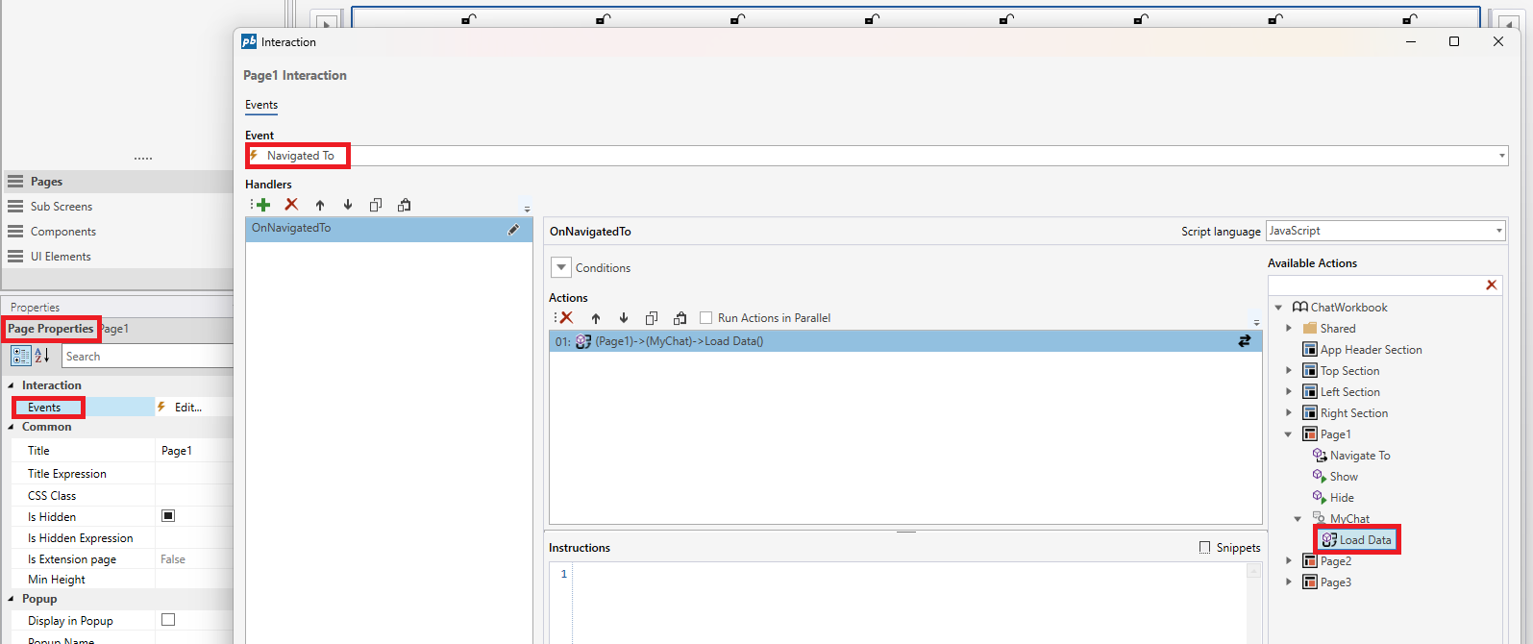This screenshot has width=1533, height=644.
Task: Select the Events tab in Interaction dialog
Action: coord(261,105)
